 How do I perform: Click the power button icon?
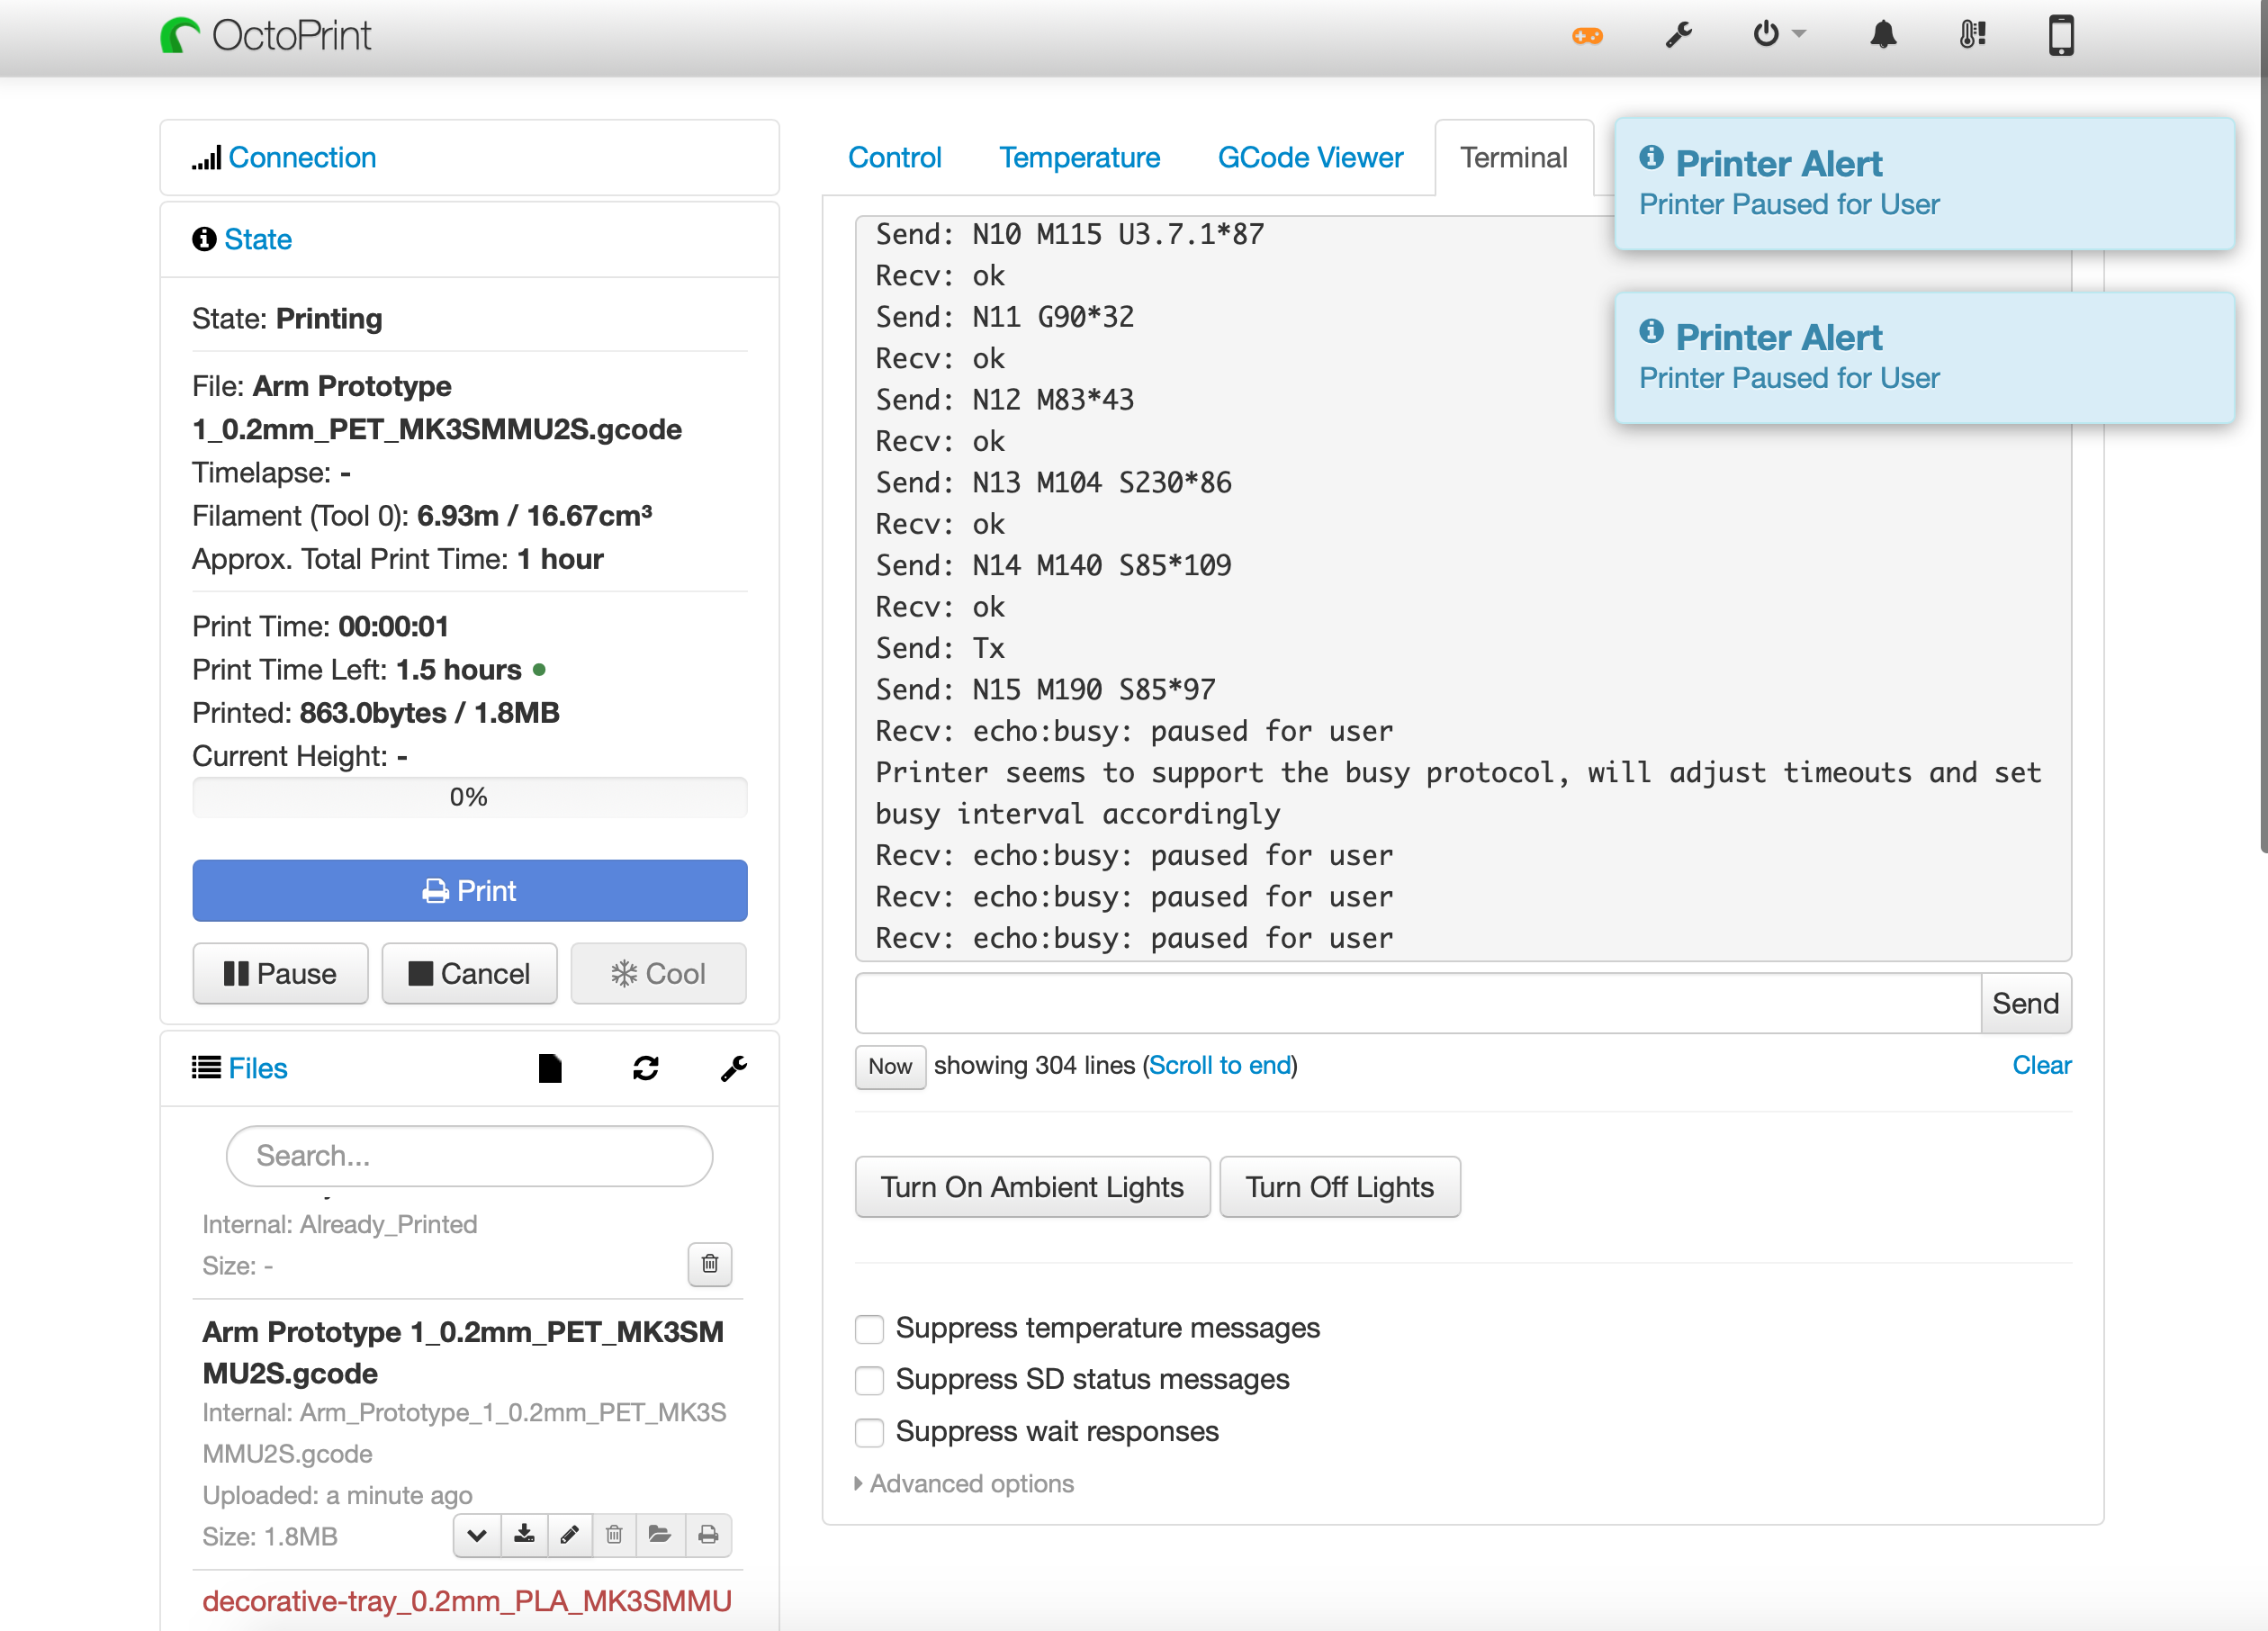coord(1766,37)
